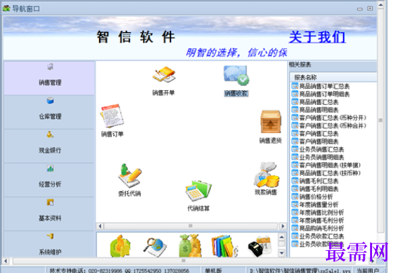
Task: Restore the 导航窗口 window
Action: (x=370, y=9)
